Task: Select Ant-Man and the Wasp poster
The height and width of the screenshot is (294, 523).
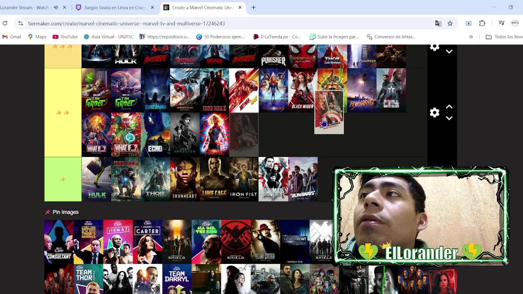Action: pos(244,91)
